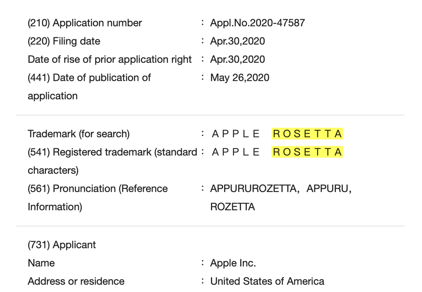The width and height of the screenshot is (422, 292).
Task: Click the Apple Inc. applicant name
Action: point(233,263)
